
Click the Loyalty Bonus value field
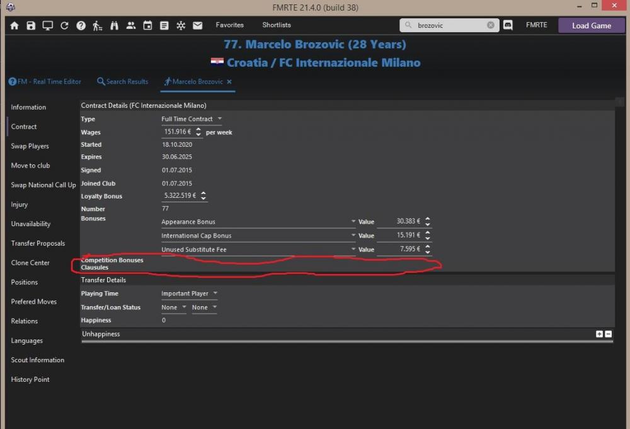click(x=180, y=196)
